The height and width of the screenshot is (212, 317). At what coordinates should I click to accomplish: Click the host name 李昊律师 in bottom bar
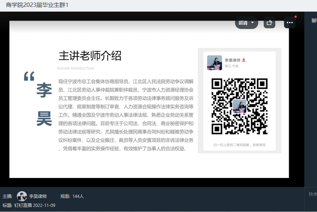click(x=38, y=196)
